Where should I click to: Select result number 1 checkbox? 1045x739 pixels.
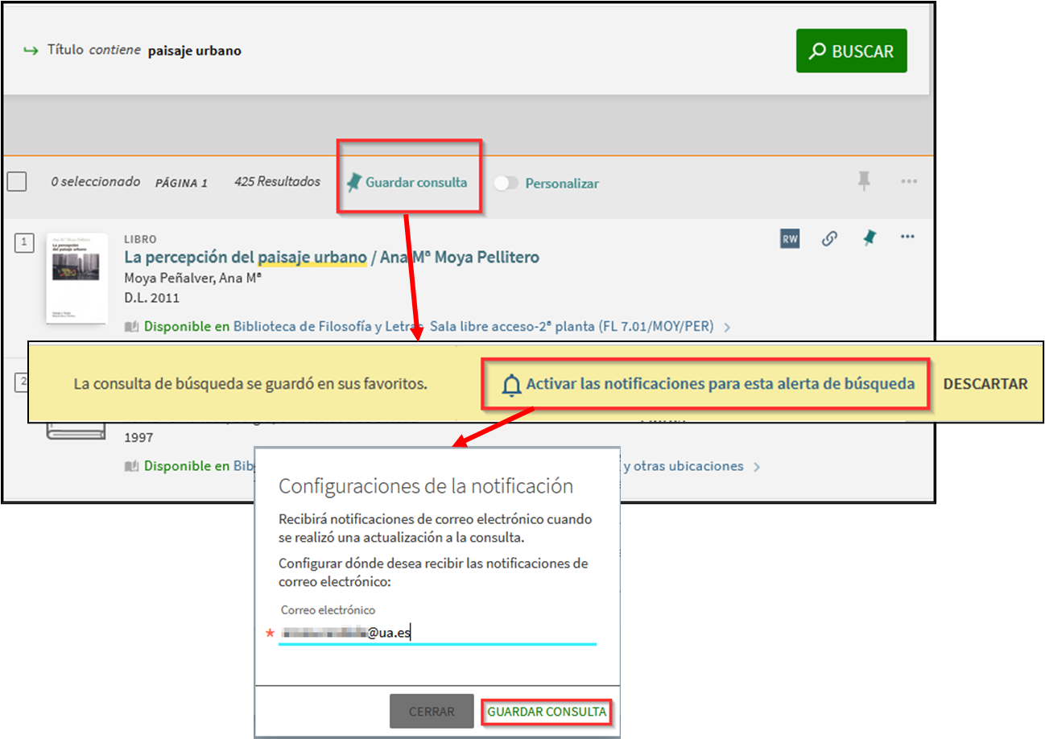pos(24,242)
